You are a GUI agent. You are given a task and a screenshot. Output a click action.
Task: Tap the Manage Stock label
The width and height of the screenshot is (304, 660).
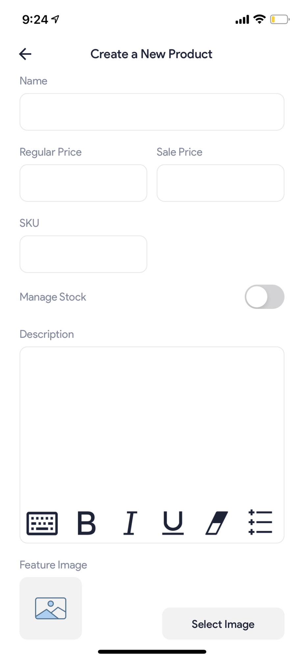click(53, 297)
